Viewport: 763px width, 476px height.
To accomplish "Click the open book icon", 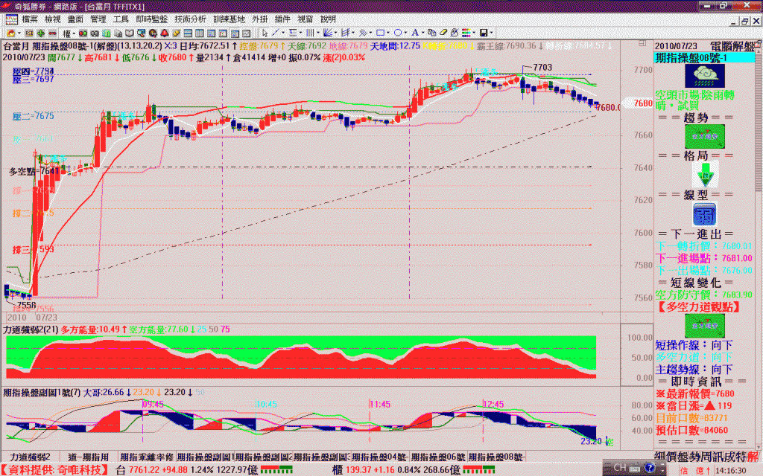I will click(130, 33).
